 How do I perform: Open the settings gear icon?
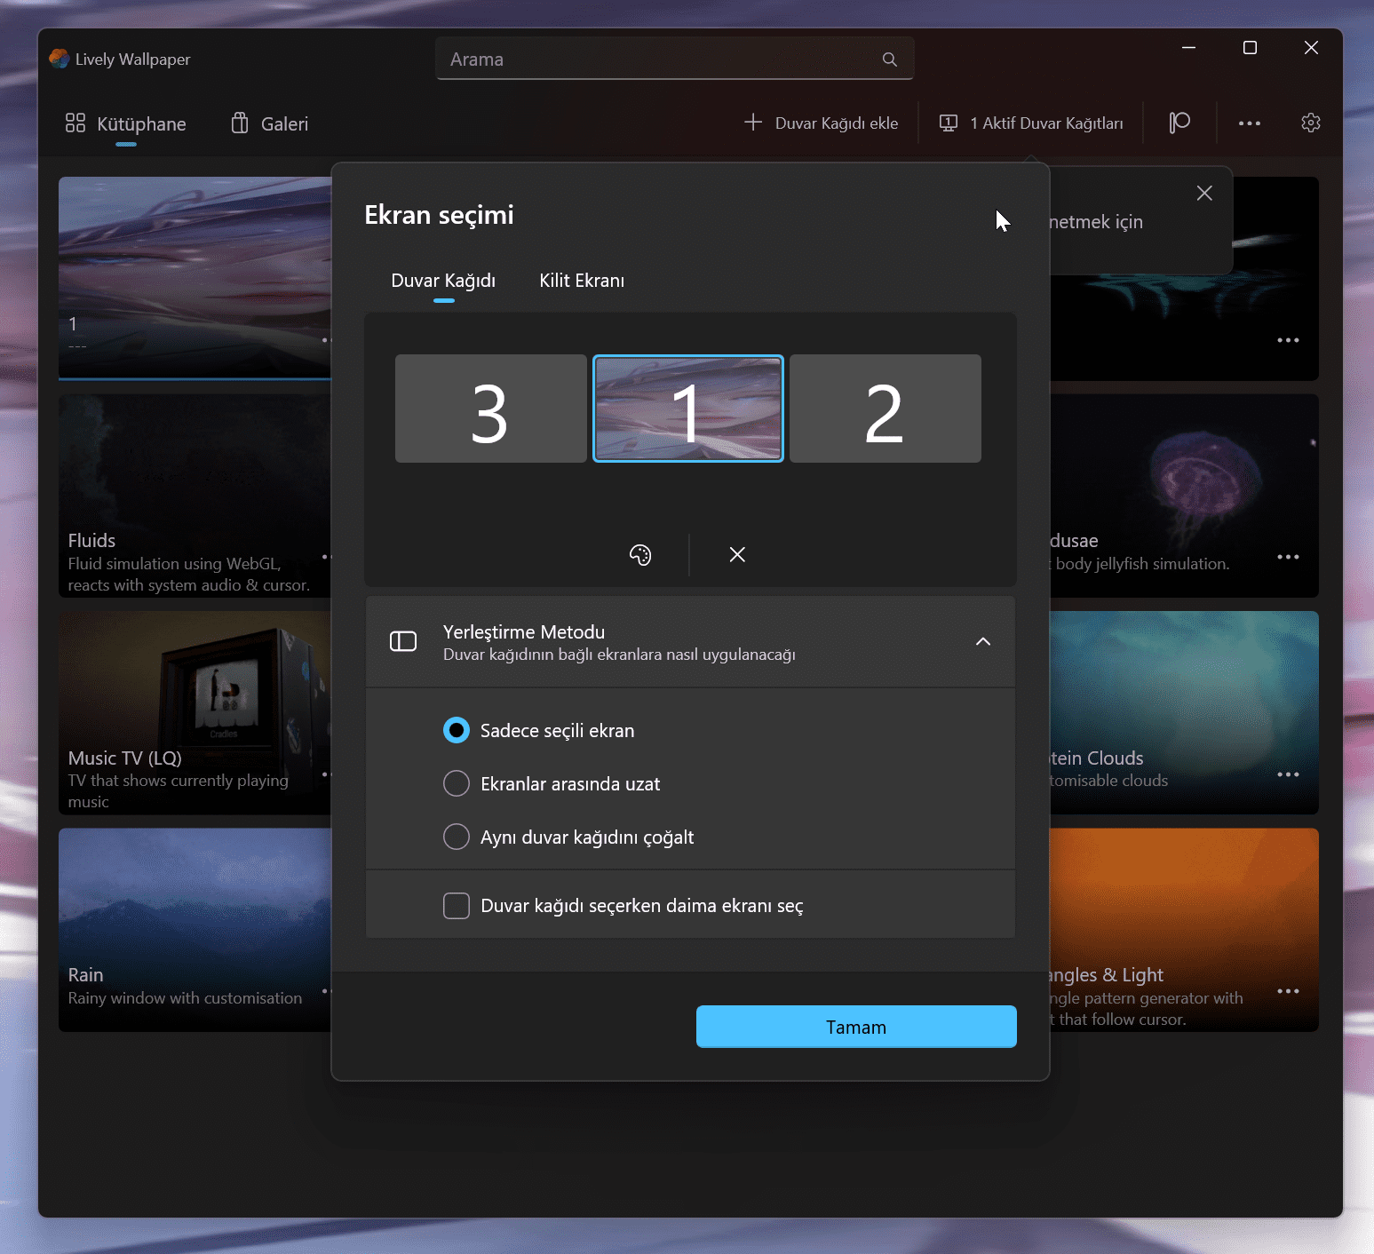pyautogui.click(x=1310, y=123)
